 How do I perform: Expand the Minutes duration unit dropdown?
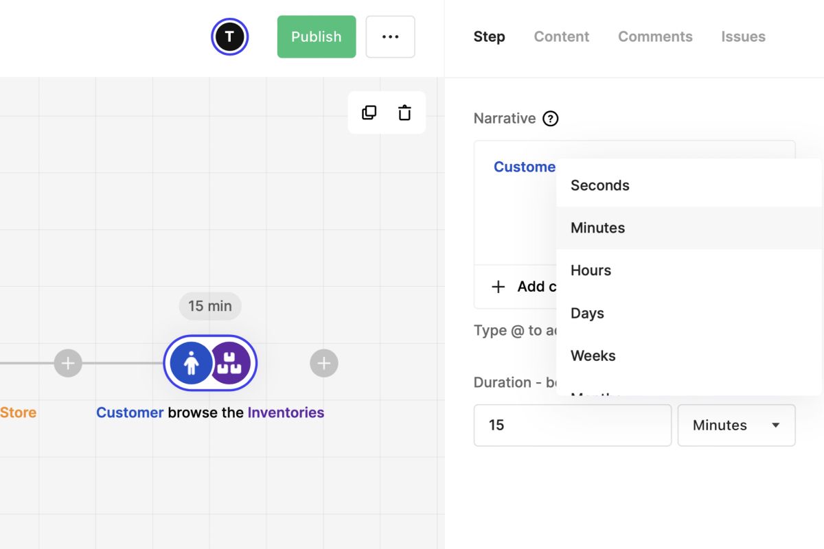[736, 425]
